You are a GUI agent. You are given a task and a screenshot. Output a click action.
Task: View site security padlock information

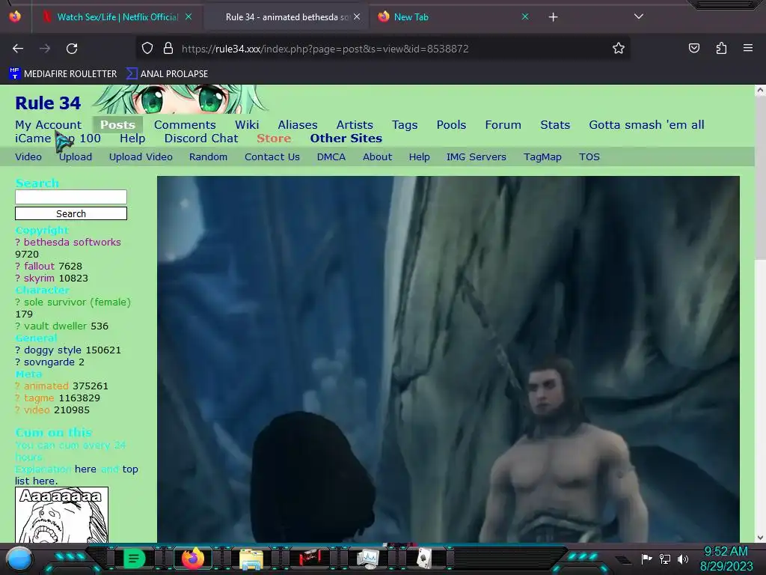(x=168, y=49)
